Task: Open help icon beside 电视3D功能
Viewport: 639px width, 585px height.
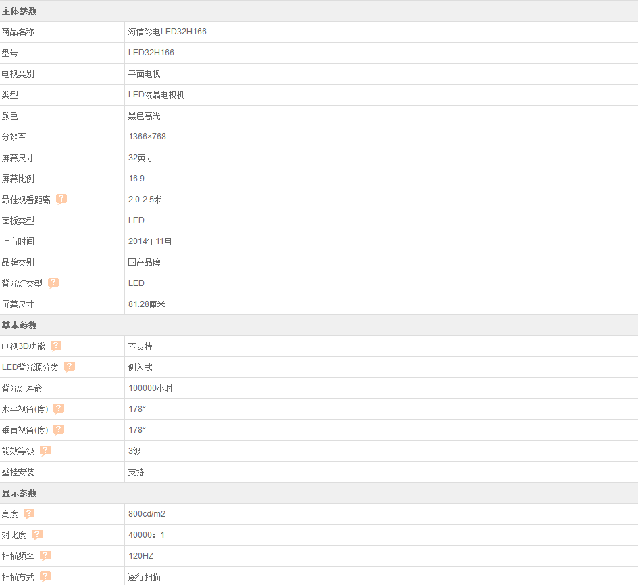Action: tap(56, 346)
